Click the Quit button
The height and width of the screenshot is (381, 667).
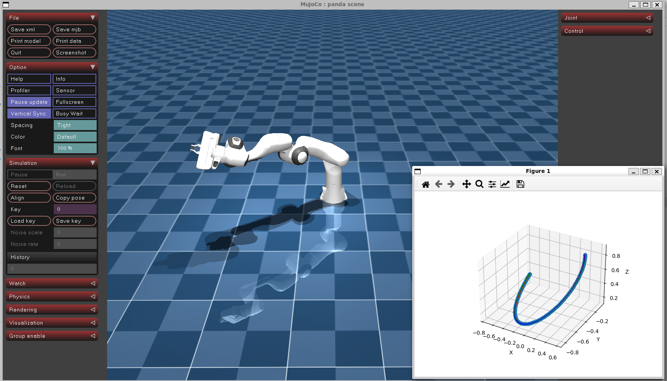tap(29, 52)
